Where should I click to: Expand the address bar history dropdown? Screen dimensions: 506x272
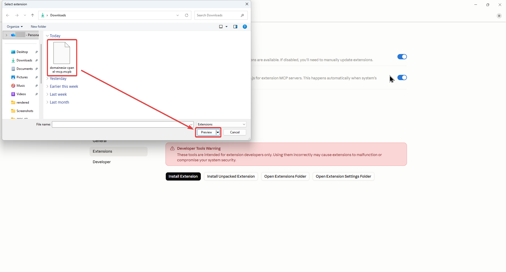pyautogui.click(x=178, y=15)
